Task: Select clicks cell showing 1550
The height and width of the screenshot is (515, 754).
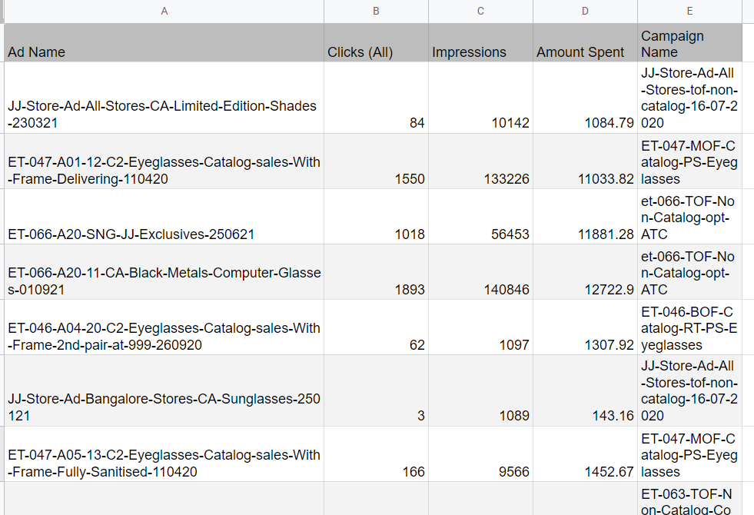Action: pos(376,161)
